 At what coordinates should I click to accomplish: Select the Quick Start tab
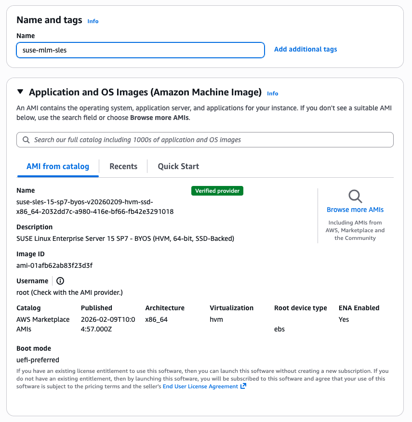point(178,166)
